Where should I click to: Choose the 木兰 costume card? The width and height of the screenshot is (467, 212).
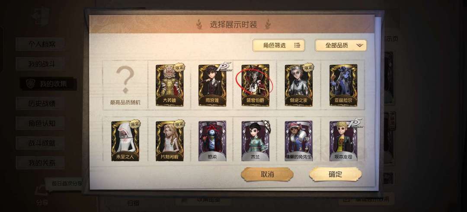pyautogui.click(x=255, y=141)
